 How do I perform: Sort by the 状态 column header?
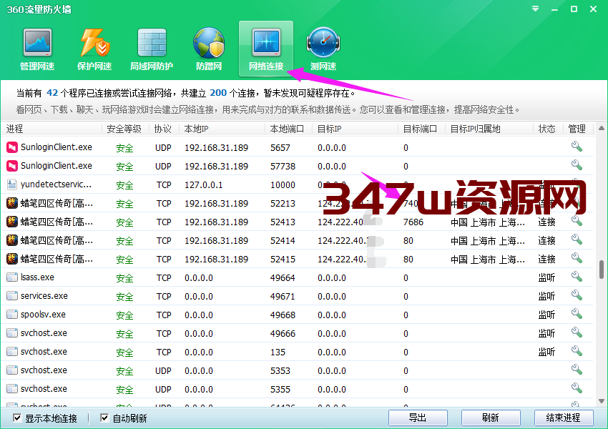point(549,129)
